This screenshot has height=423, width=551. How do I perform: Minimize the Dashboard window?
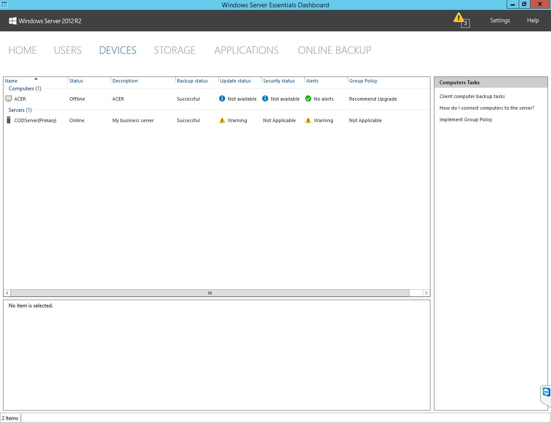(513, 4)
